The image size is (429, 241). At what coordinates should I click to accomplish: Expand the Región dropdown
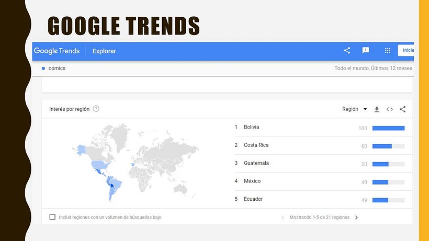tap(354, 109)
